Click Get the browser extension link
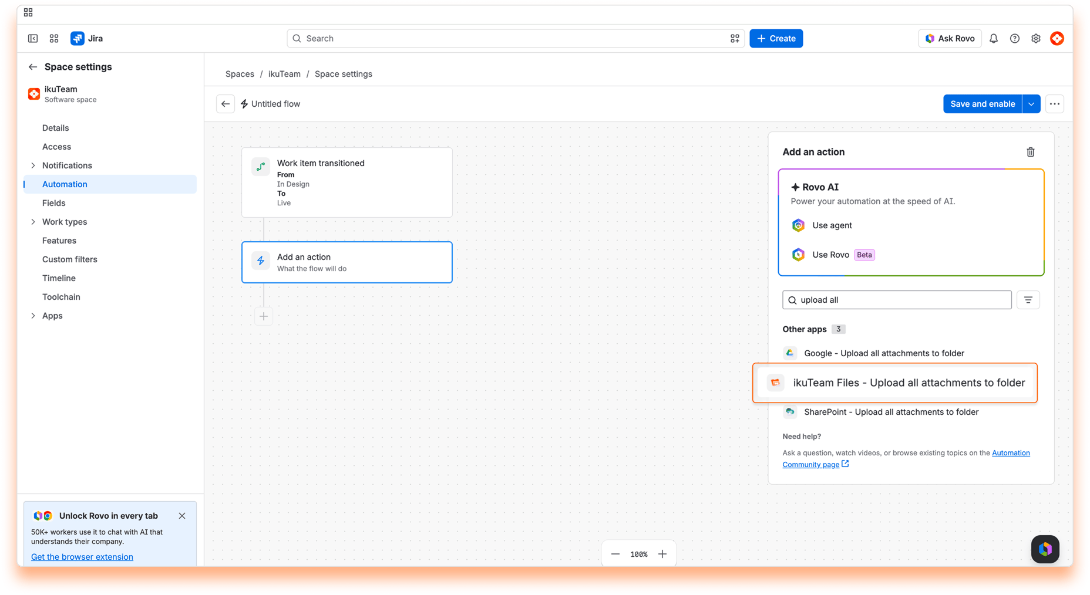 82,557
